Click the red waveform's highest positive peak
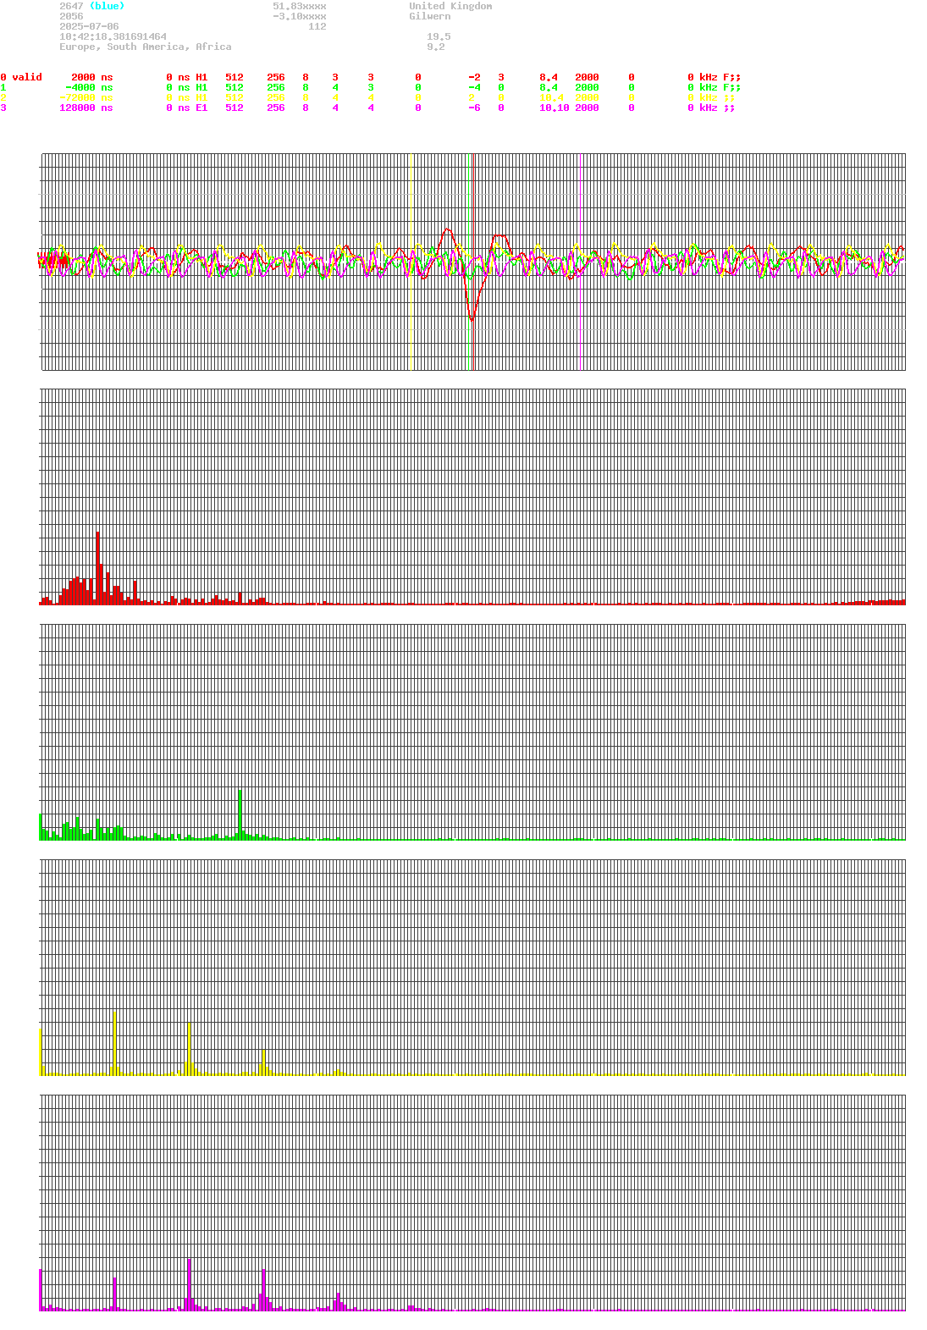The image size is (927, 1330). point(448,229)
